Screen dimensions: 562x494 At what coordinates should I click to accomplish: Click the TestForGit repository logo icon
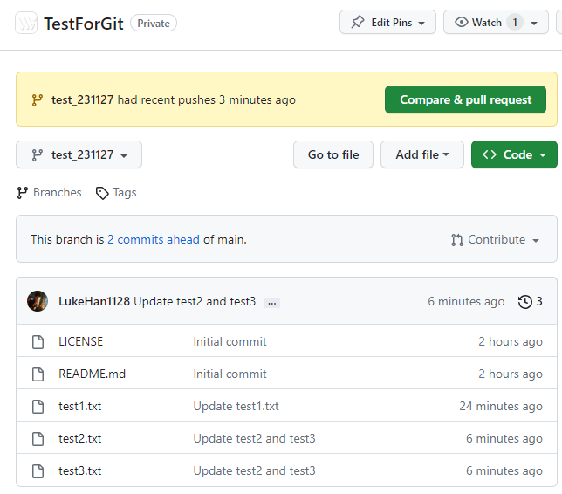pyautogui.click(x=27, y=24)
